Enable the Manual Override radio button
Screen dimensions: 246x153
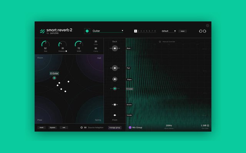click(160, 42)
